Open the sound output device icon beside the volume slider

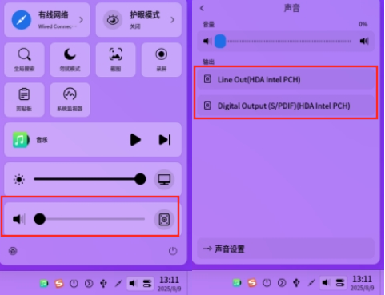pyautogui.click(x=164, y=220)
